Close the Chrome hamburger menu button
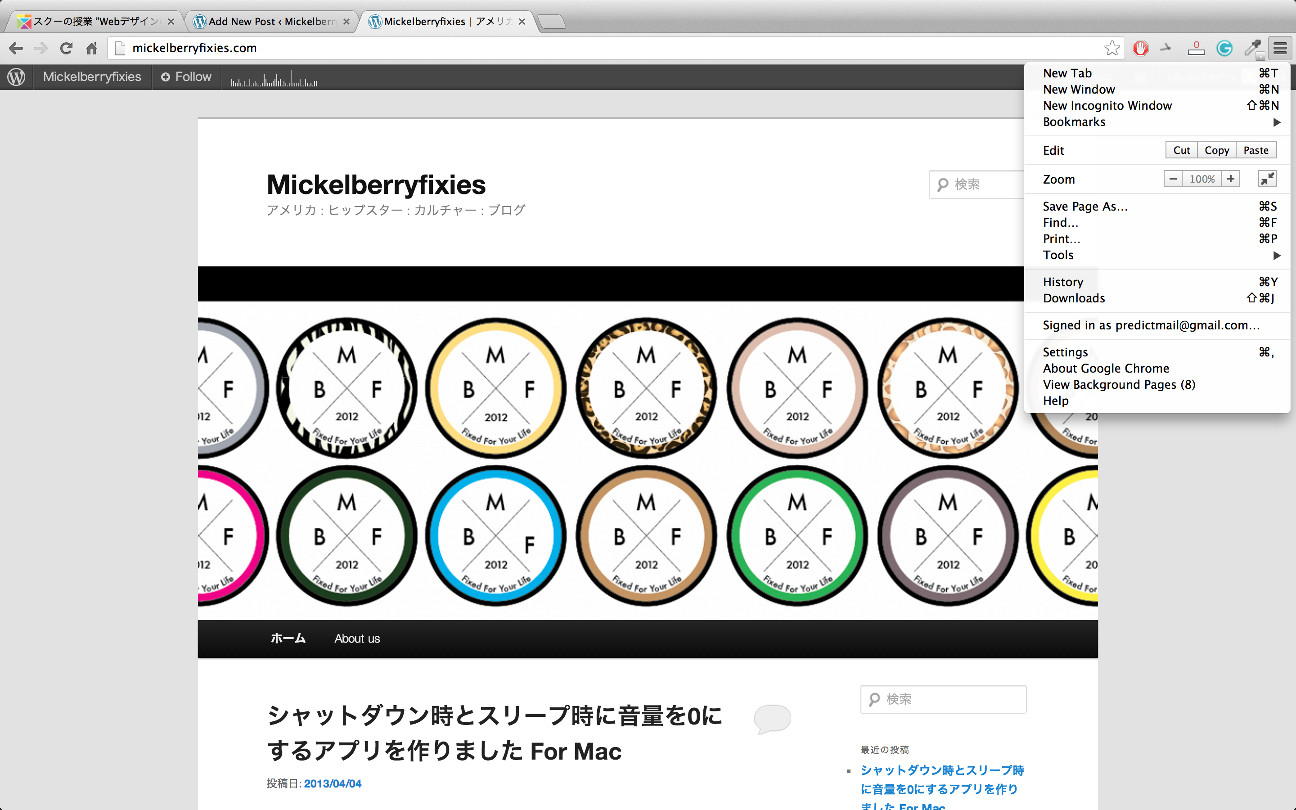The width and height of the screenshot is (1296, 810). [x=1280, y=48]
